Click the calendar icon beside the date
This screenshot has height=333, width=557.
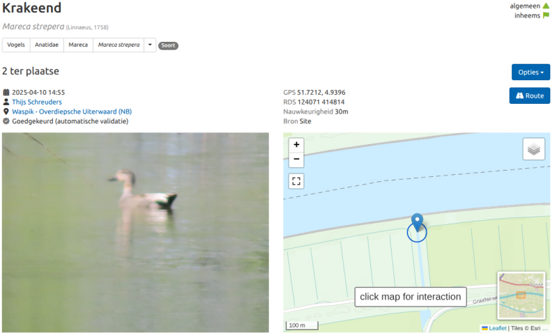pos(6,92)
